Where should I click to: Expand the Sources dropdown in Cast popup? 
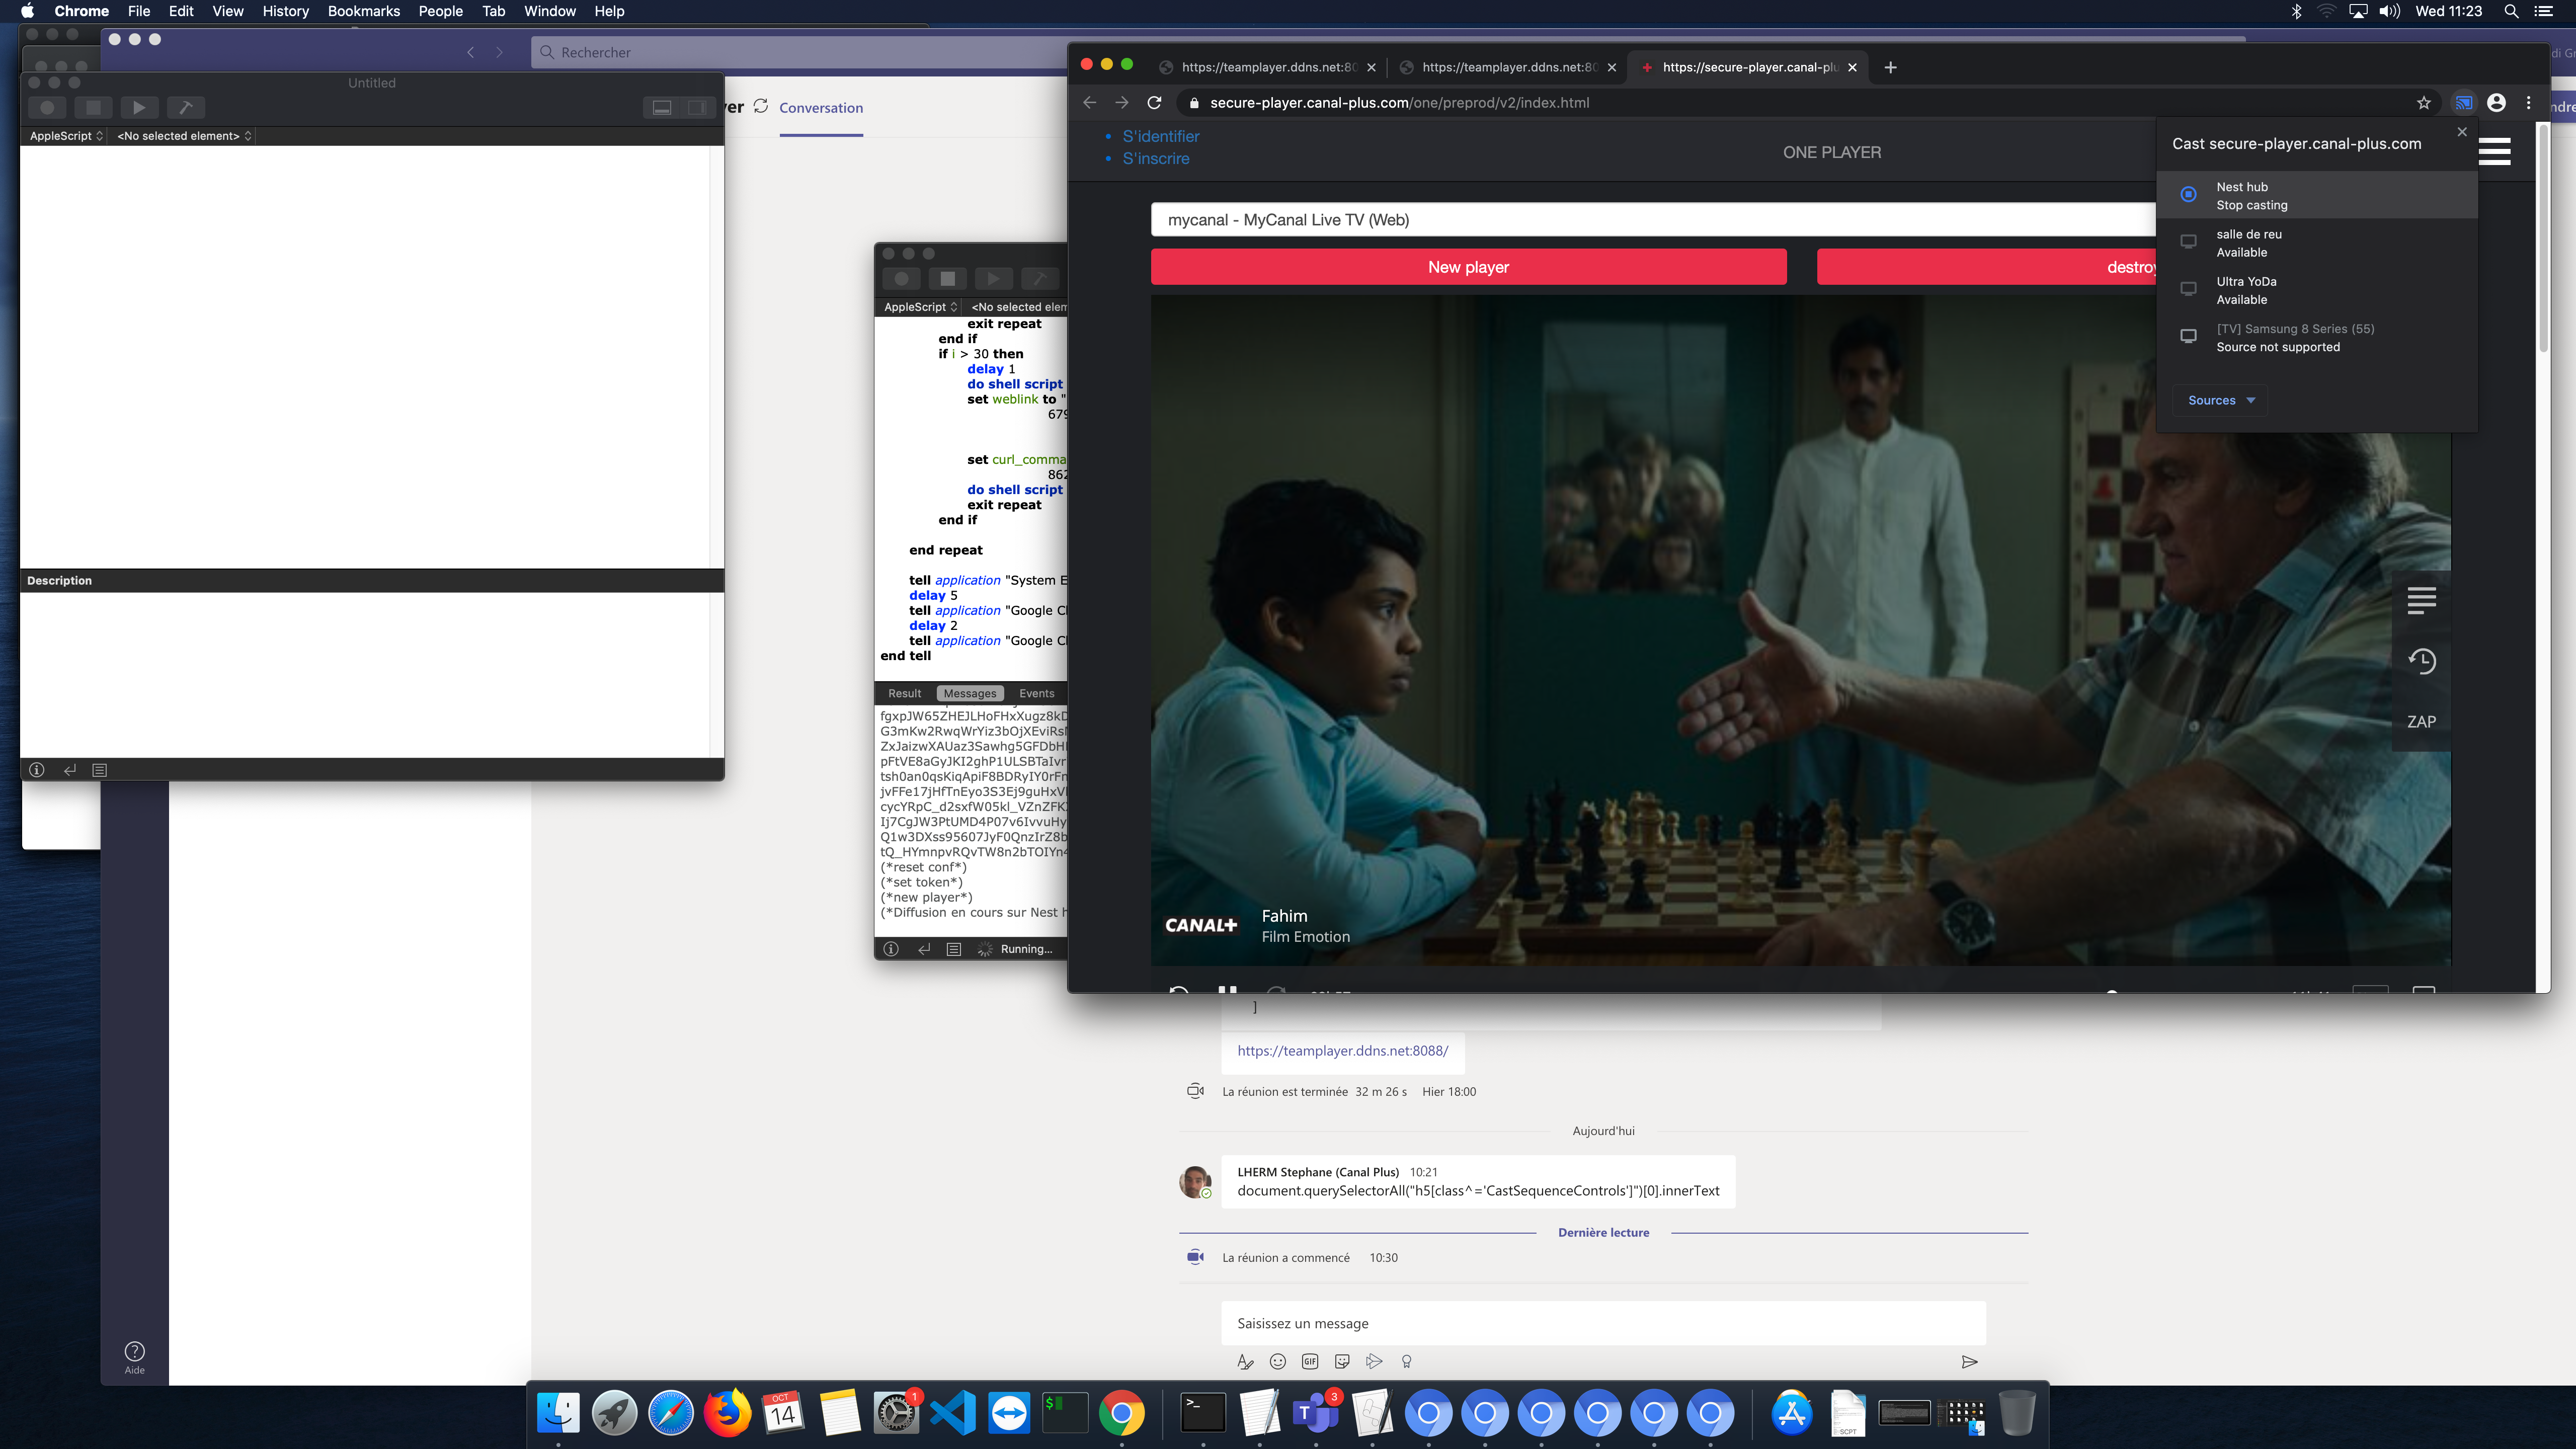tap(2220, 400)
